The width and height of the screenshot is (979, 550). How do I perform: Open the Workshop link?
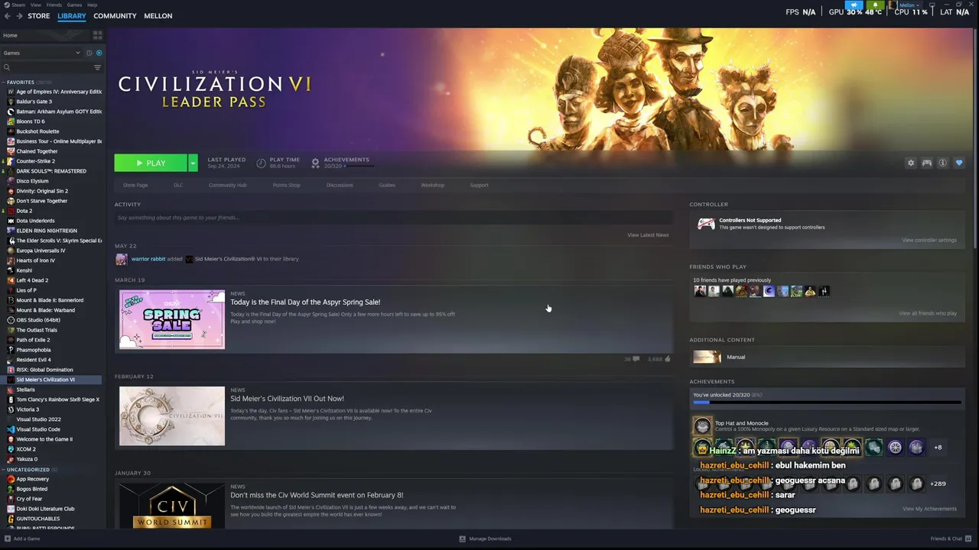pyautogui.click(x=432, y=185)
